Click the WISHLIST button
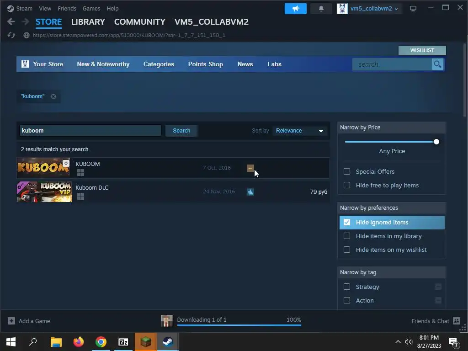The height and width of the screenshot is (351, 468). [x=422, y=50]
